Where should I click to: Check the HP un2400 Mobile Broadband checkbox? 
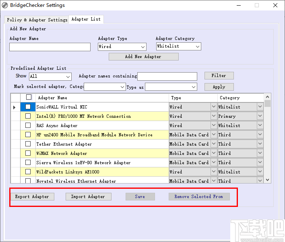(28, 135)
